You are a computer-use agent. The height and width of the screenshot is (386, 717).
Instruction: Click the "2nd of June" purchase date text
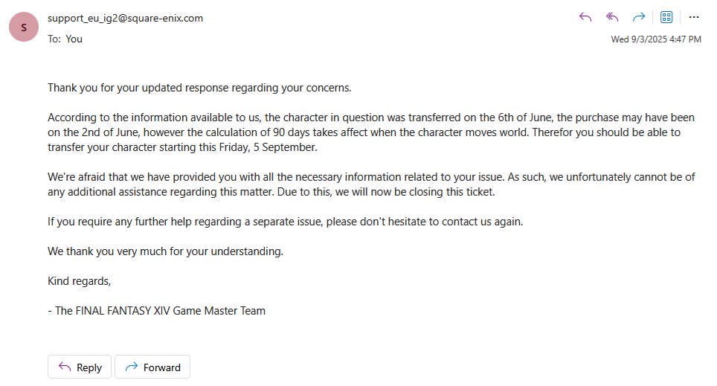[x=106, y=132]
